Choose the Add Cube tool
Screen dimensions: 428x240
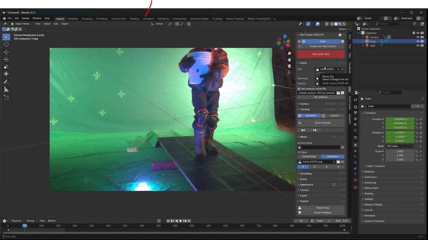(x=6, y=97)
